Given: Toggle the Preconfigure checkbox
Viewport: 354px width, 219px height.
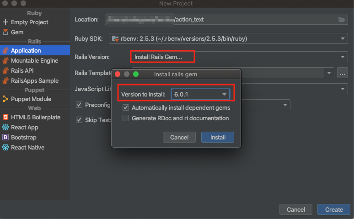Looking at the screenshot, I should pos(79,105).
